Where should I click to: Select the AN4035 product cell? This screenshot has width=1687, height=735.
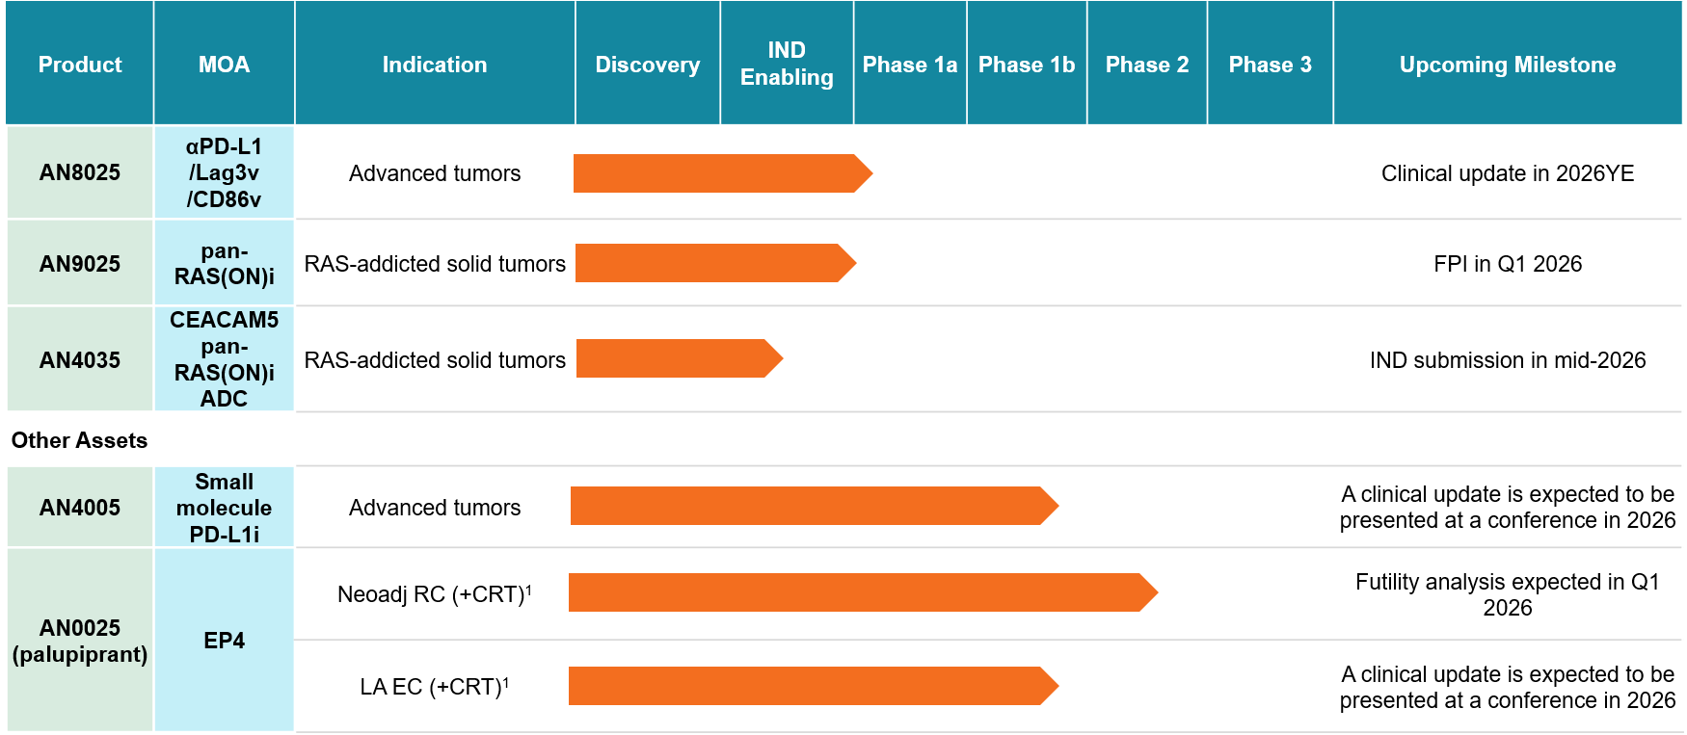(80, 360)
